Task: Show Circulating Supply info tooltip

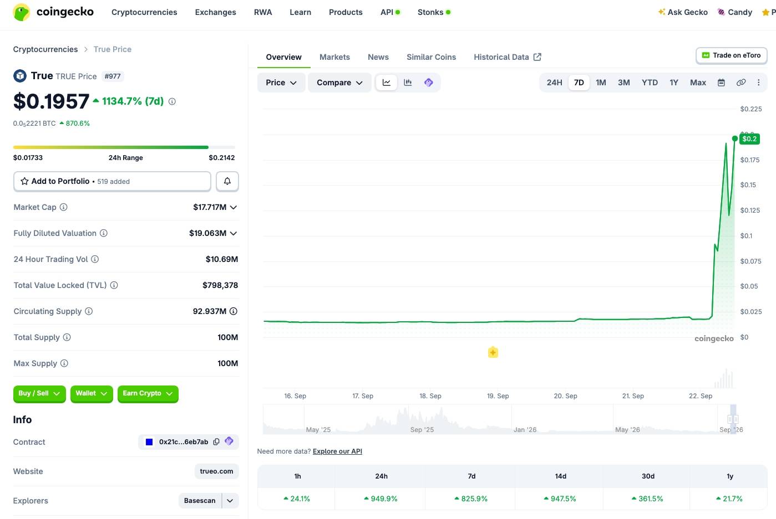Action: pyautogui.click(x=89, y=311)
